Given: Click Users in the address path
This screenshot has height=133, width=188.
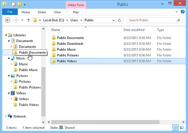Looking at the screenshot, I should point(74,20).
